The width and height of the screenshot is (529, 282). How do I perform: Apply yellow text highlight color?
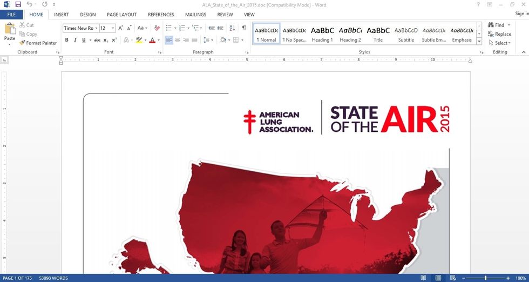pyautogui.click(x=139, y=40)
